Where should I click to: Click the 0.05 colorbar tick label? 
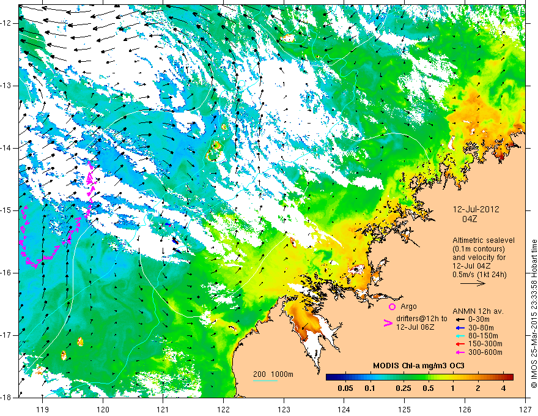coord(345,388)
